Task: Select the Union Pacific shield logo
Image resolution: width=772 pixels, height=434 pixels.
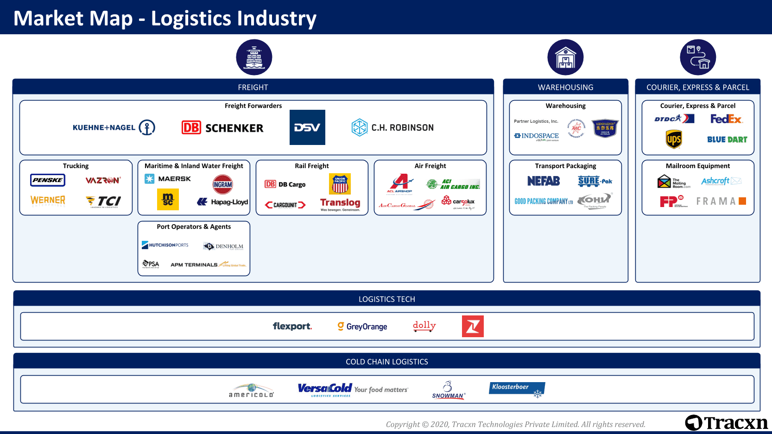Action: [340, 184]
